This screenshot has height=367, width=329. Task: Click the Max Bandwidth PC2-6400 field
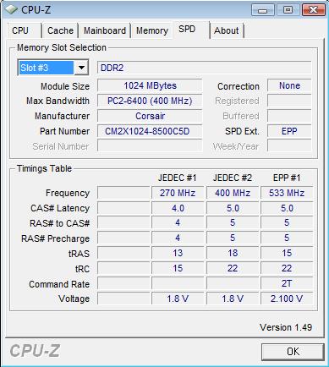(150, 101)
